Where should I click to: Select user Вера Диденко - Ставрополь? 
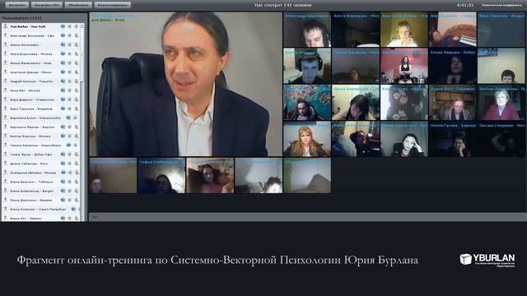tap(32, 99)
